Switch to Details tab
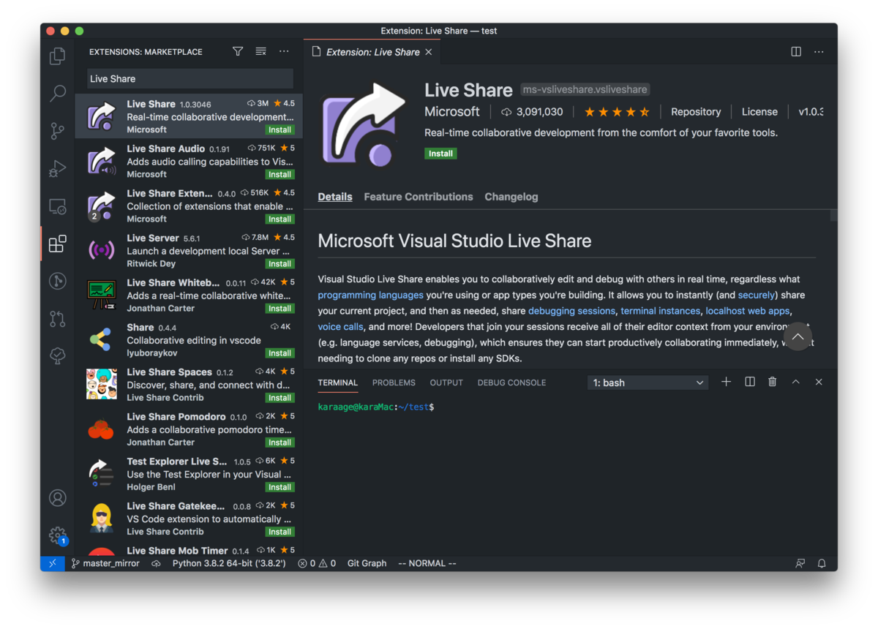 point(335,197)
